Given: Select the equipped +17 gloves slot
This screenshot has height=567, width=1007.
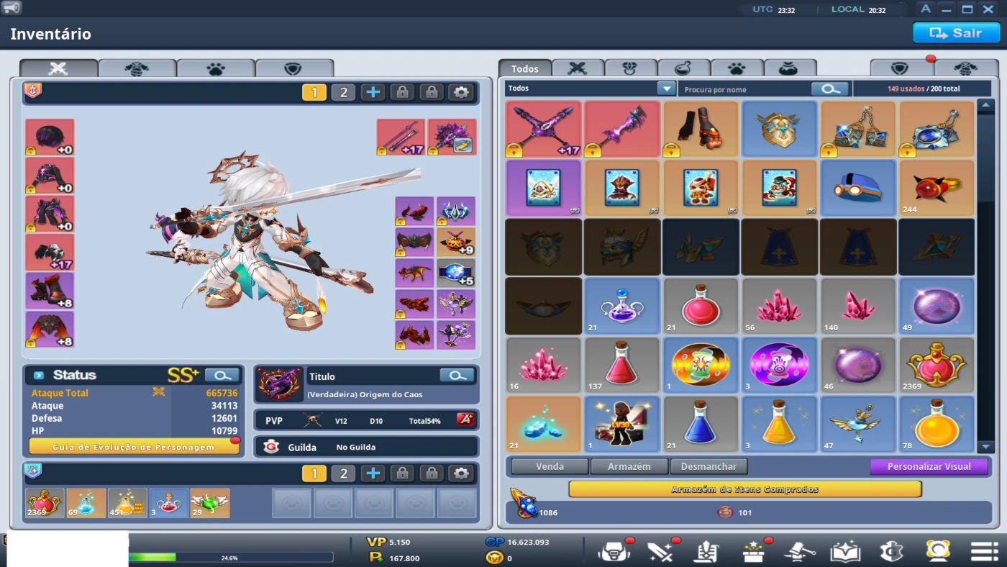Looking at the screenshot, I should [x=50, y=252].
